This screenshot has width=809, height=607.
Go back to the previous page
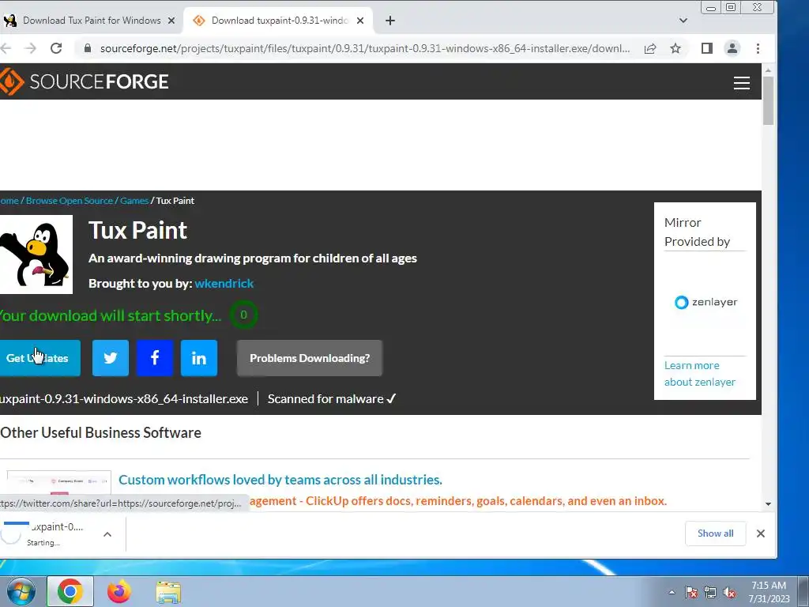6,48
